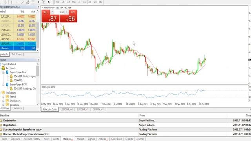Select the Text (A) tool
The image size is (251, 141).
(38, 2)
